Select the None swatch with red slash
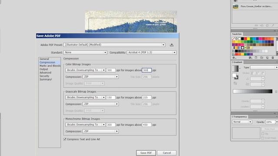 (233, 39)
